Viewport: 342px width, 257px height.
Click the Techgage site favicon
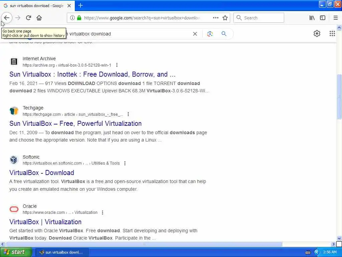(x=14, y=110)
